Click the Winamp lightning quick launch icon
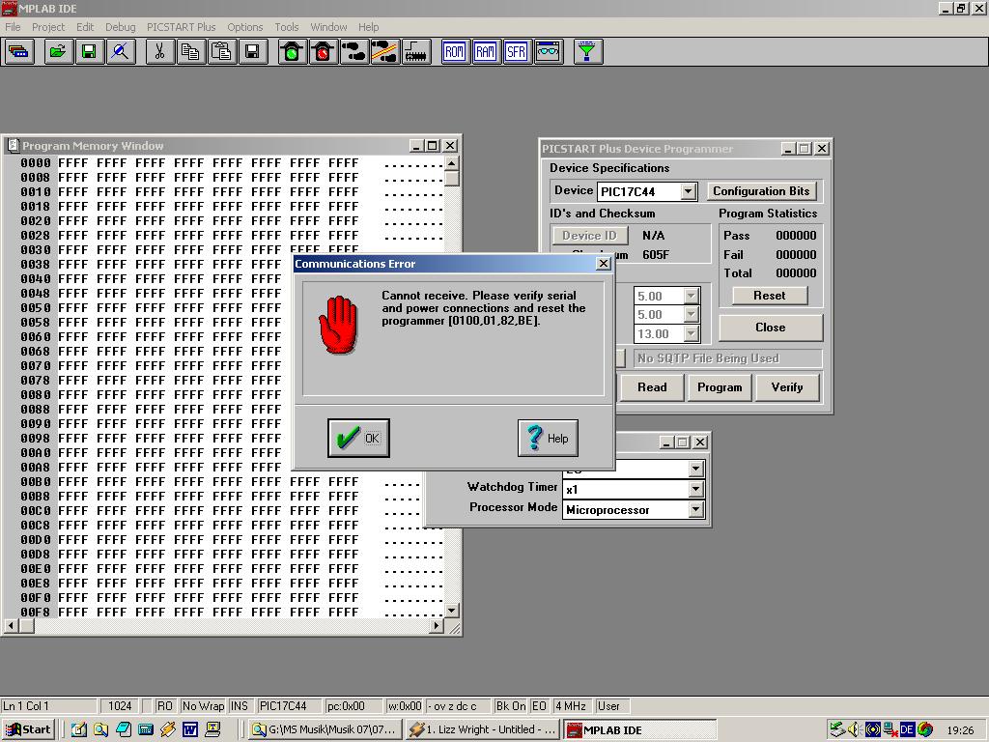989x742 pixels. [x=168, y=729]
